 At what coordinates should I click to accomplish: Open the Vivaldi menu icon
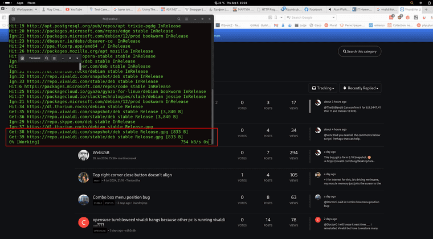[x=3, y=9]
